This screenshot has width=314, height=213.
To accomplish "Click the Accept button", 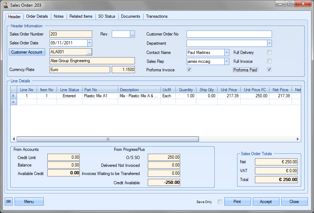I will (x=266, y=202).
